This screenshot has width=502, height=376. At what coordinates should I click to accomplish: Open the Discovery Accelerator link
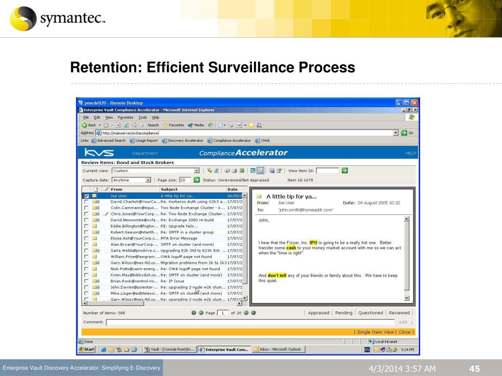coord(182,141)
